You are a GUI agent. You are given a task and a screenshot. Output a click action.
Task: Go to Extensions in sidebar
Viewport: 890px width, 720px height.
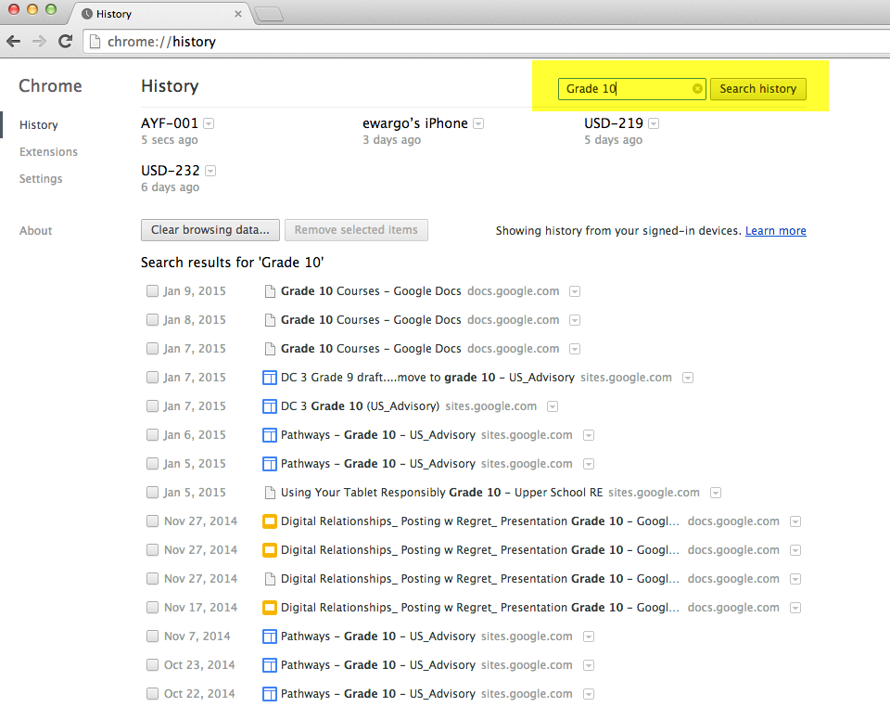click(x=48, y=152)
